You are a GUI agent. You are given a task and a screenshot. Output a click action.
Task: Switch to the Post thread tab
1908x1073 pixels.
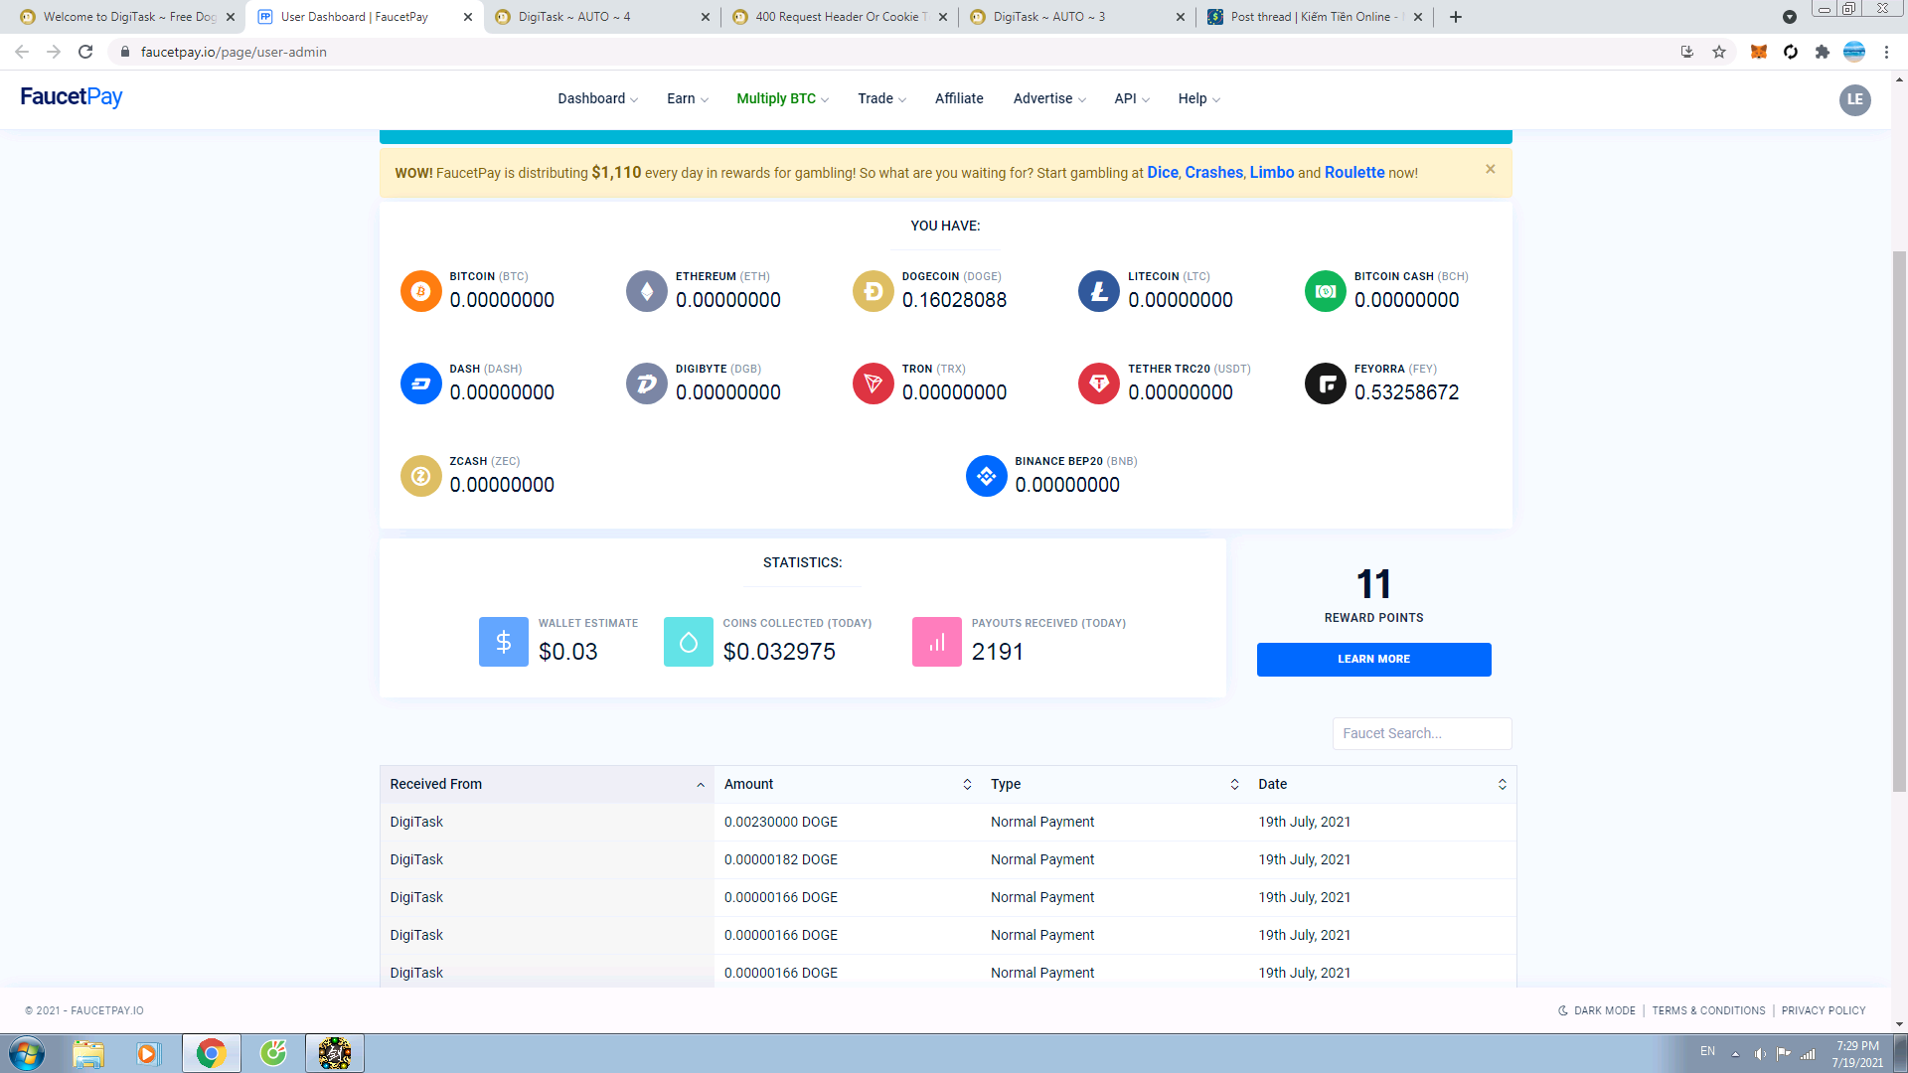1315,17
